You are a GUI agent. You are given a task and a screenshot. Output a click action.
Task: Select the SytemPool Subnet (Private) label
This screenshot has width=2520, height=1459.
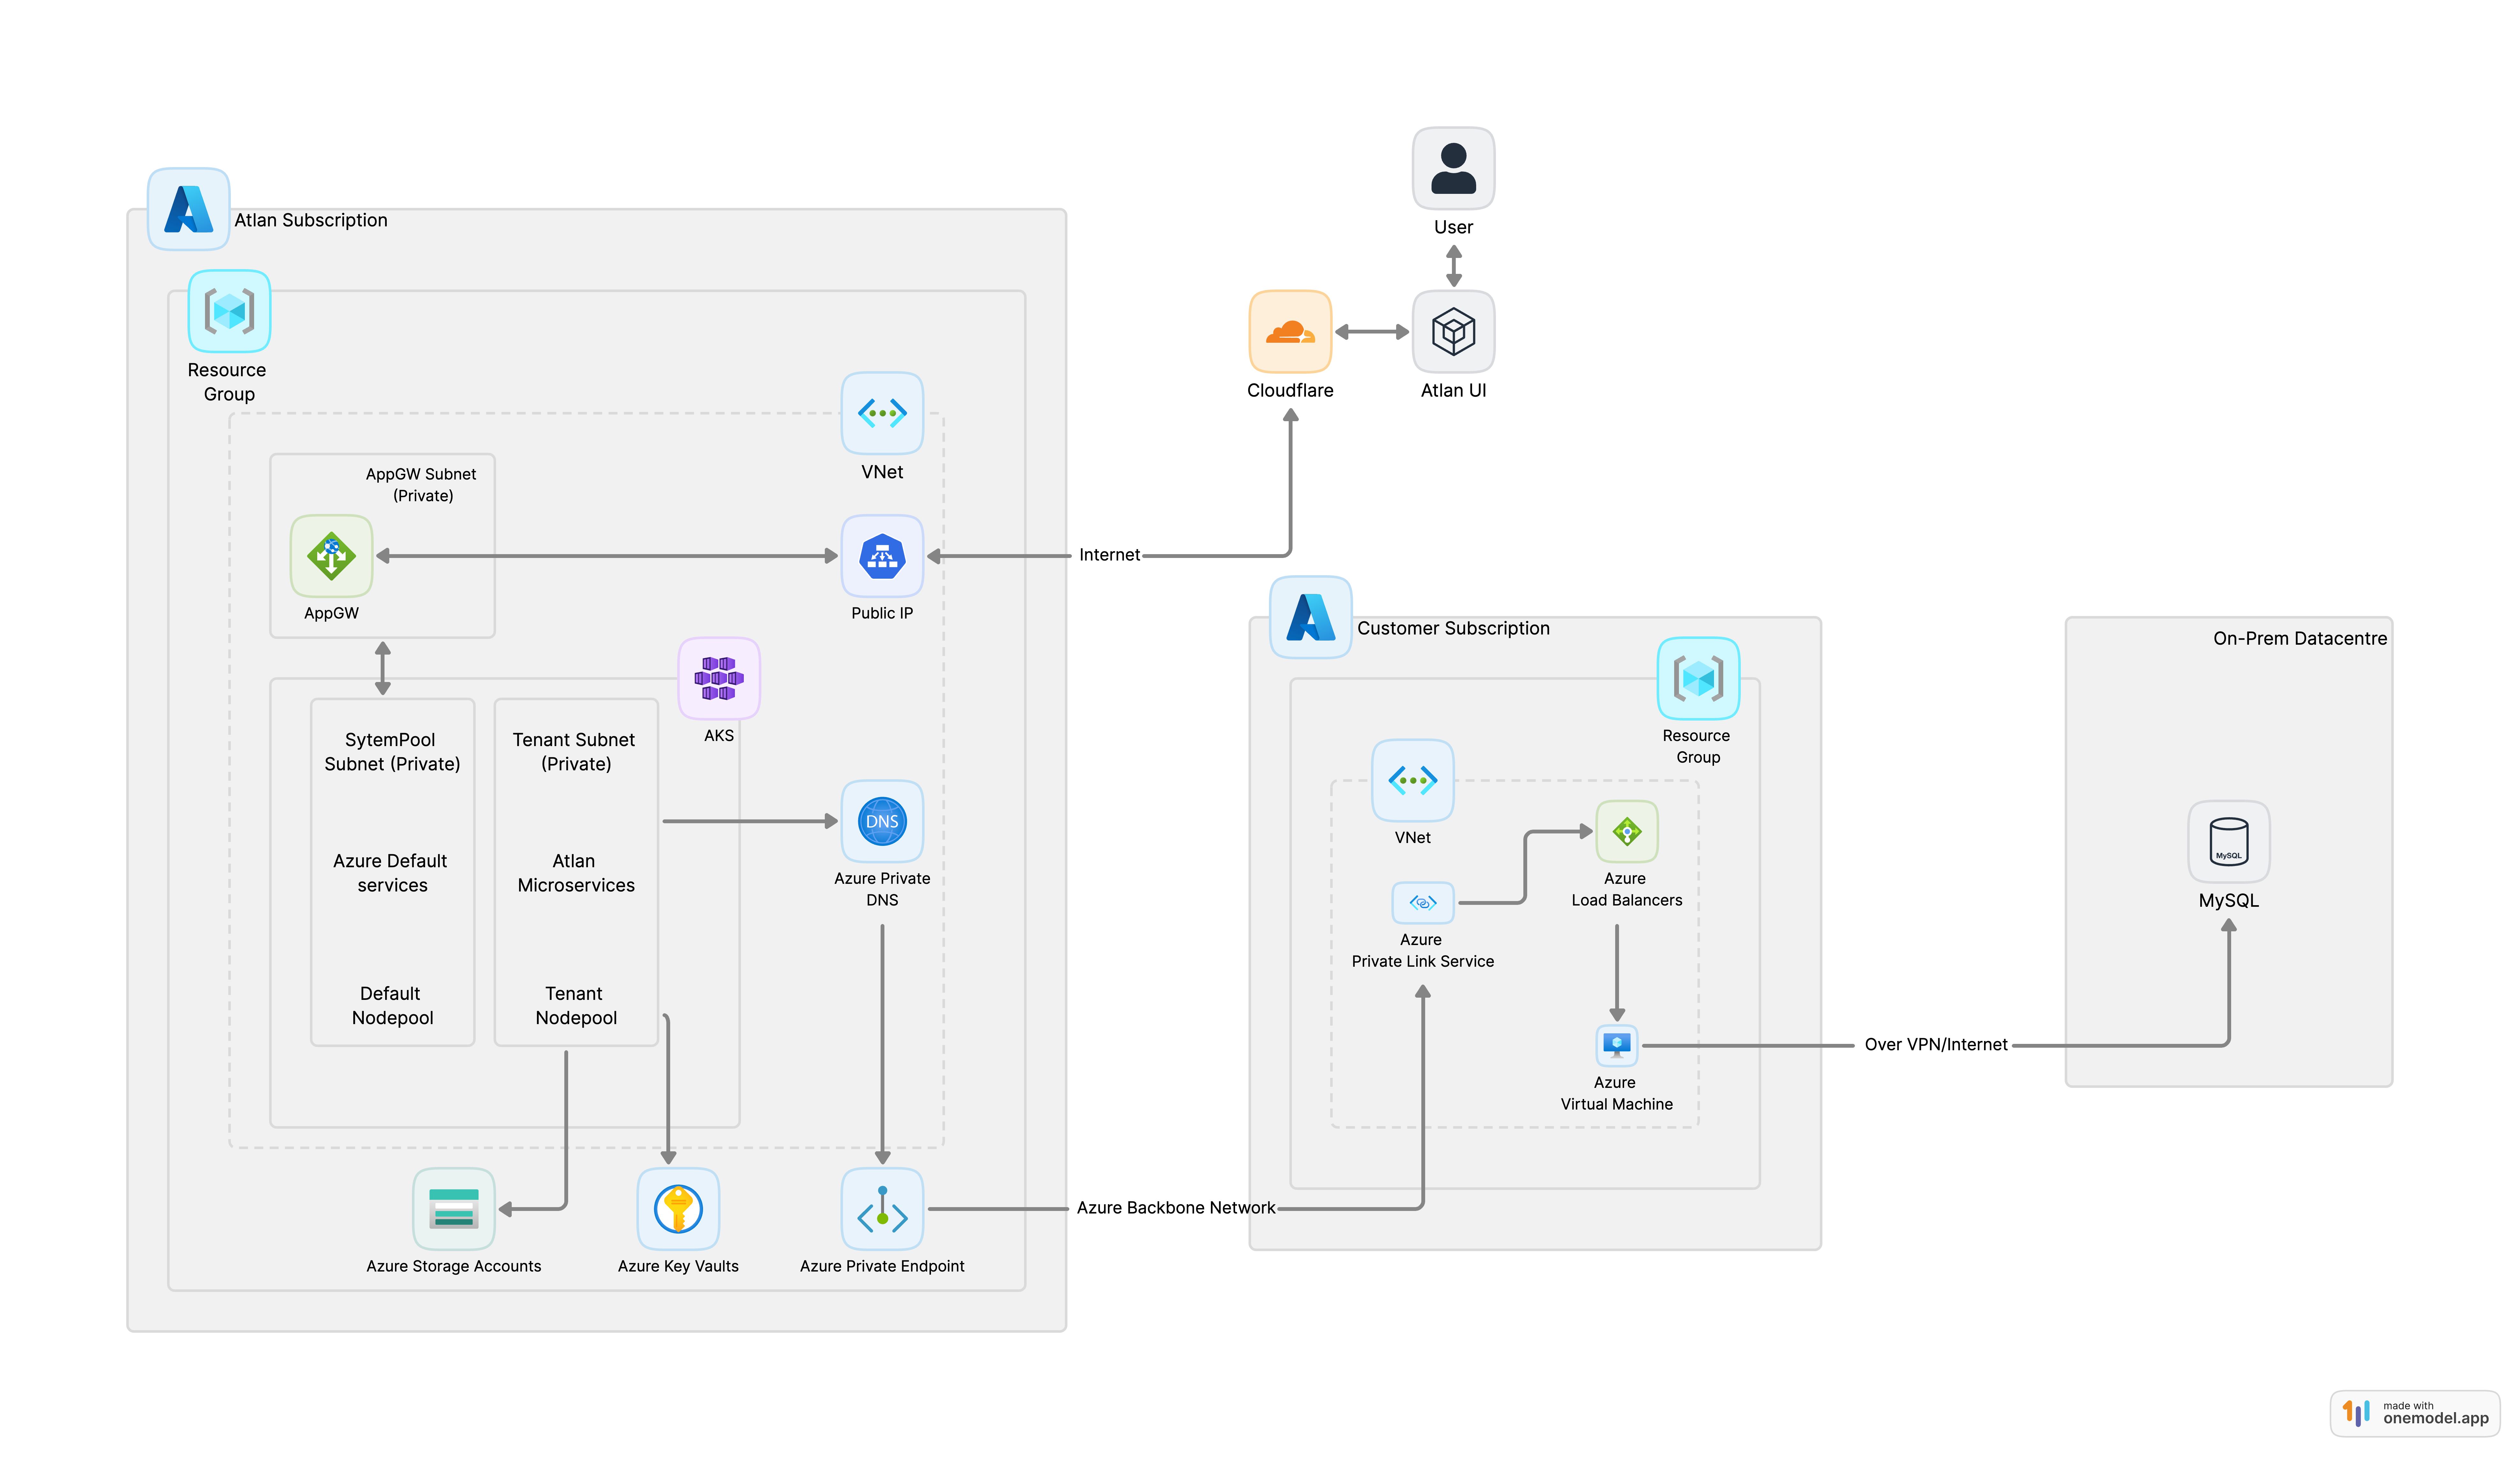coord(392,752)
